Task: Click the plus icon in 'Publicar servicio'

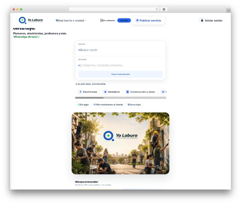Action: tap(137, 20)
